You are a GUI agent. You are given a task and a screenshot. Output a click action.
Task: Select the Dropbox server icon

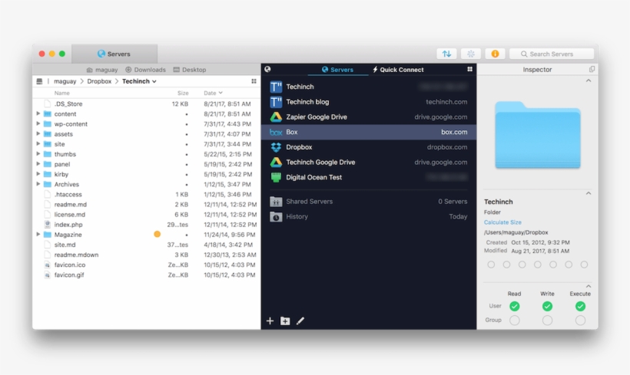pyautogui.click(x=276, y=147)
